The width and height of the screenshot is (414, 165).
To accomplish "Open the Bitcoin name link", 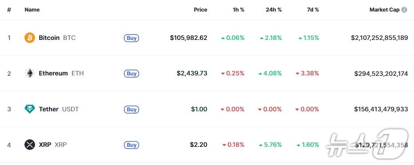I will [x=49, y=38].
